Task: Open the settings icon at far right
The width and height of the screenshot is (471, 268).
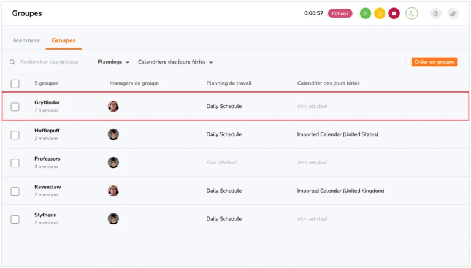Action: click(x=453, y=13)
